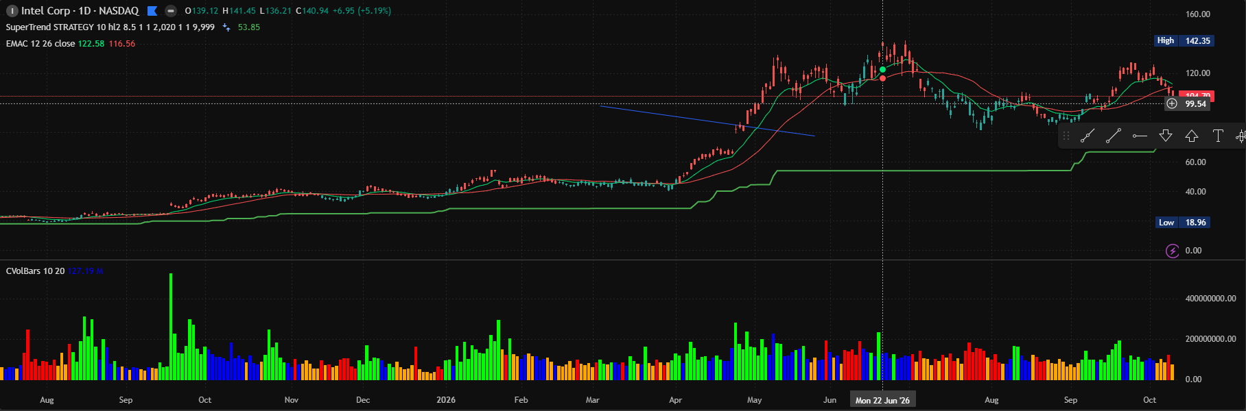Image resolution: width=1246 pixels, height=411 pixels.
Task: Collapse the indicator legend with the minus button
Action: click(x=171, y=11)
